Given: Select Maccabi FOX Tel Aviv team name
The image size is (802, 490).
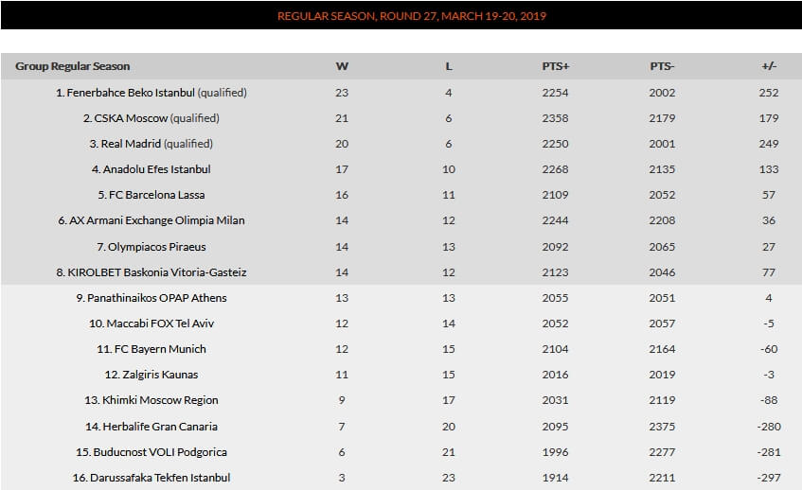Looking at the screenshot, I should click(x=160, y=324).
